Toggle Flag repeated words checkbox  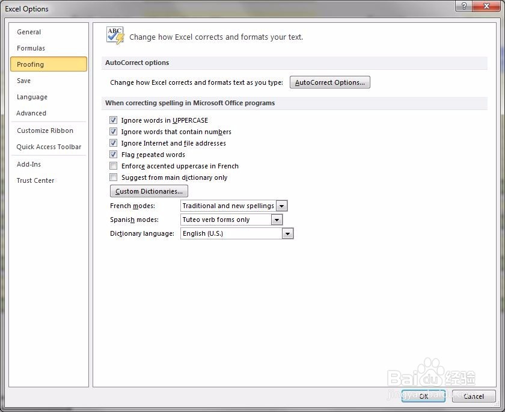(x=113, y=155)
